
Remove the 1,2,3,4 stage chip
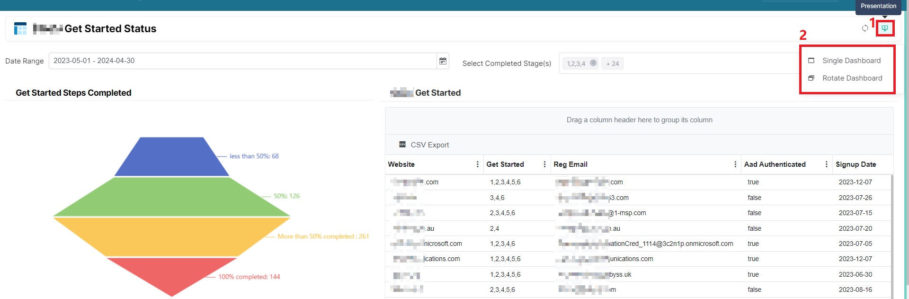tap(593, 63)
